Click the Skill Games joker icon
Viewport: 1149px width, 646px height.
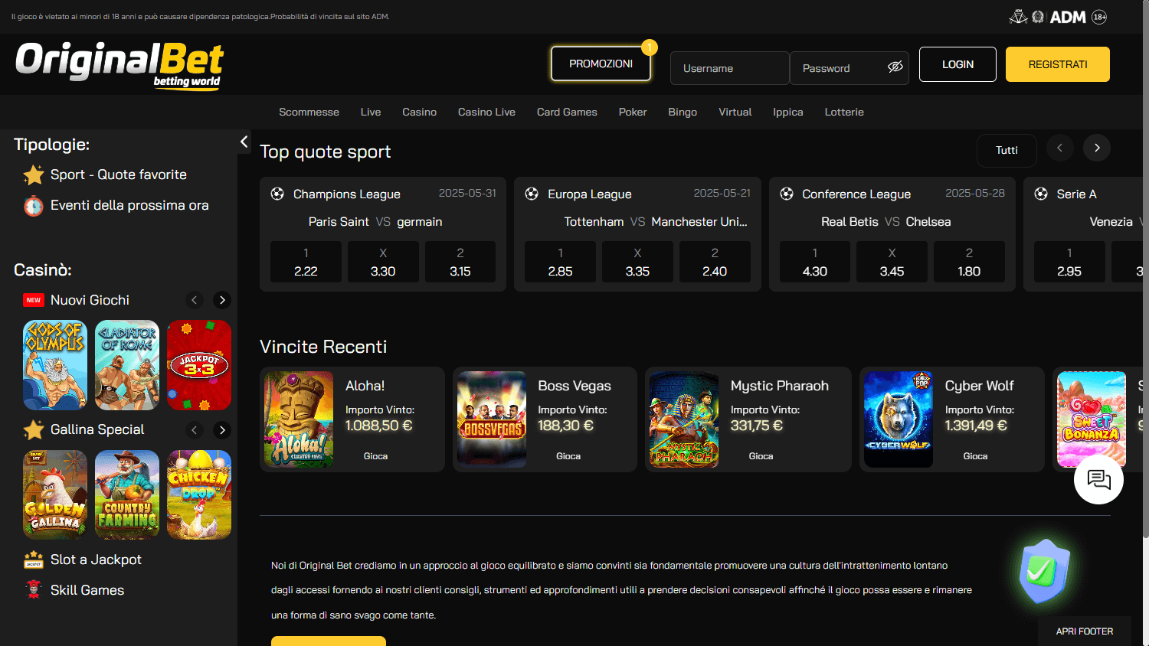(34, 590)
